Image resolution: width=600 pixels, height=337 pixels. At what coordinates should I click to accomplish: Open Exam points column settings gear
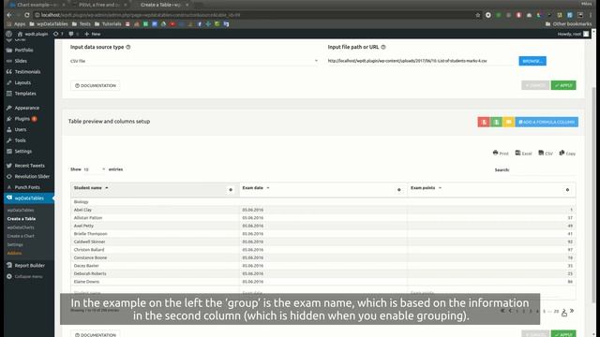pos(567,190)
